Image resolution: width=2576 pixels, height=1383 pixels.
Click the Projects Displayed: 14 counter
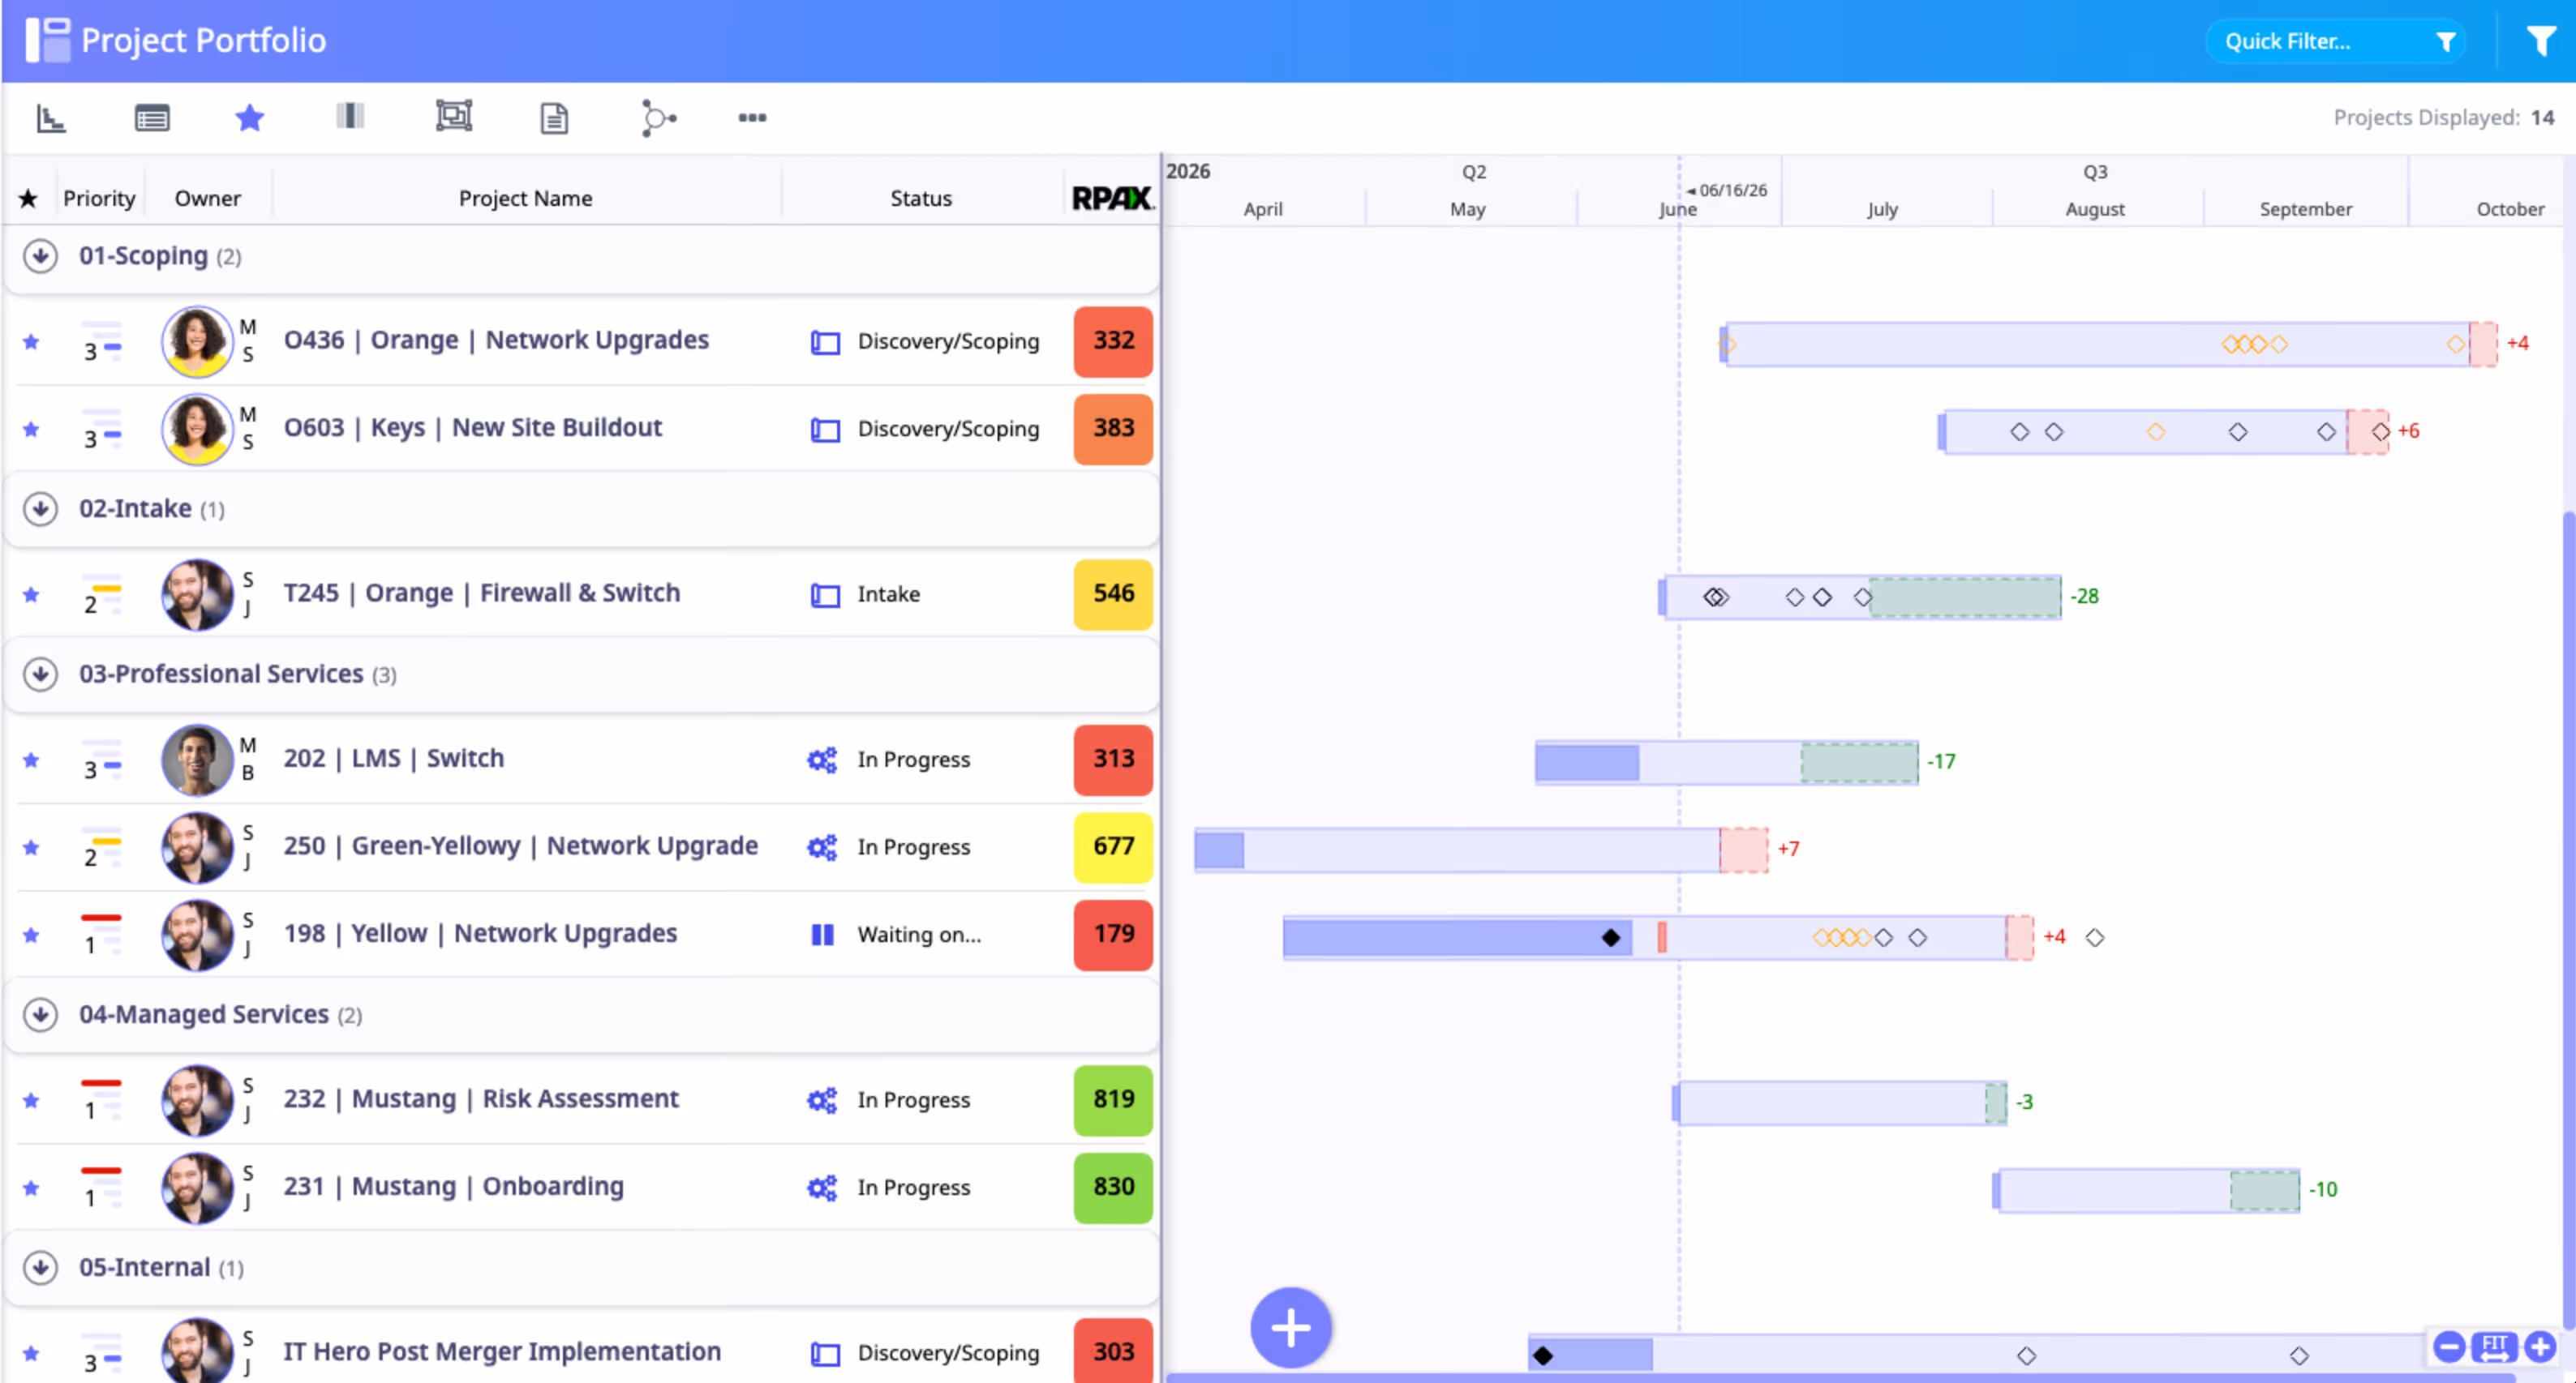(x=2443, y=118)
